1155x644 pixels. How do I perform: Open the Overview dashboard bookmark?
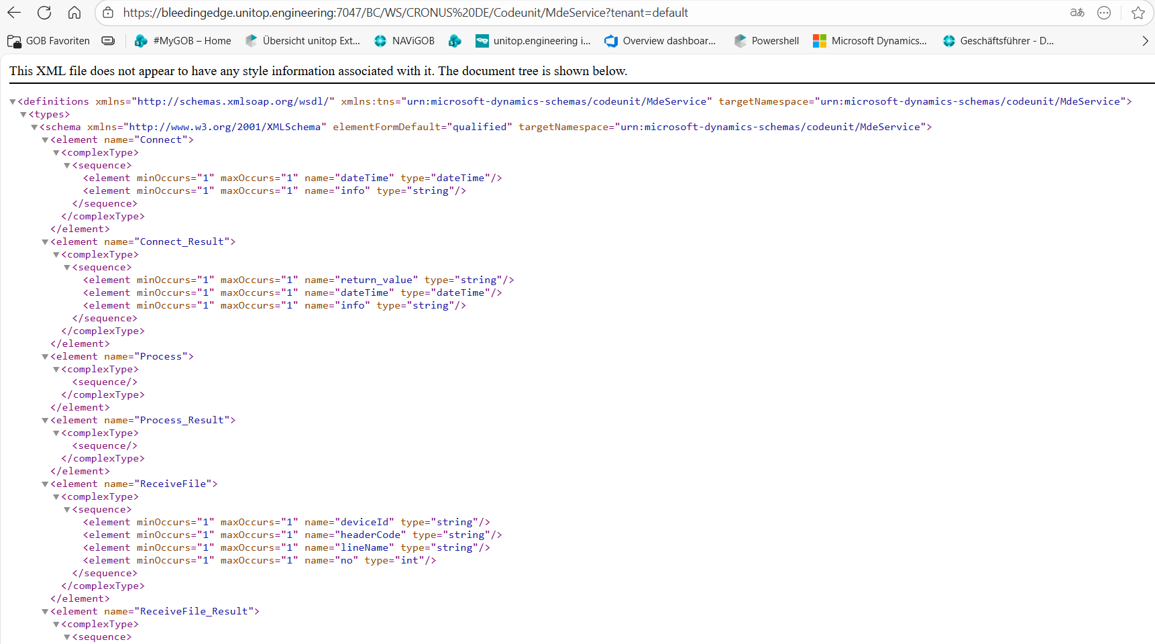(660, 41)
